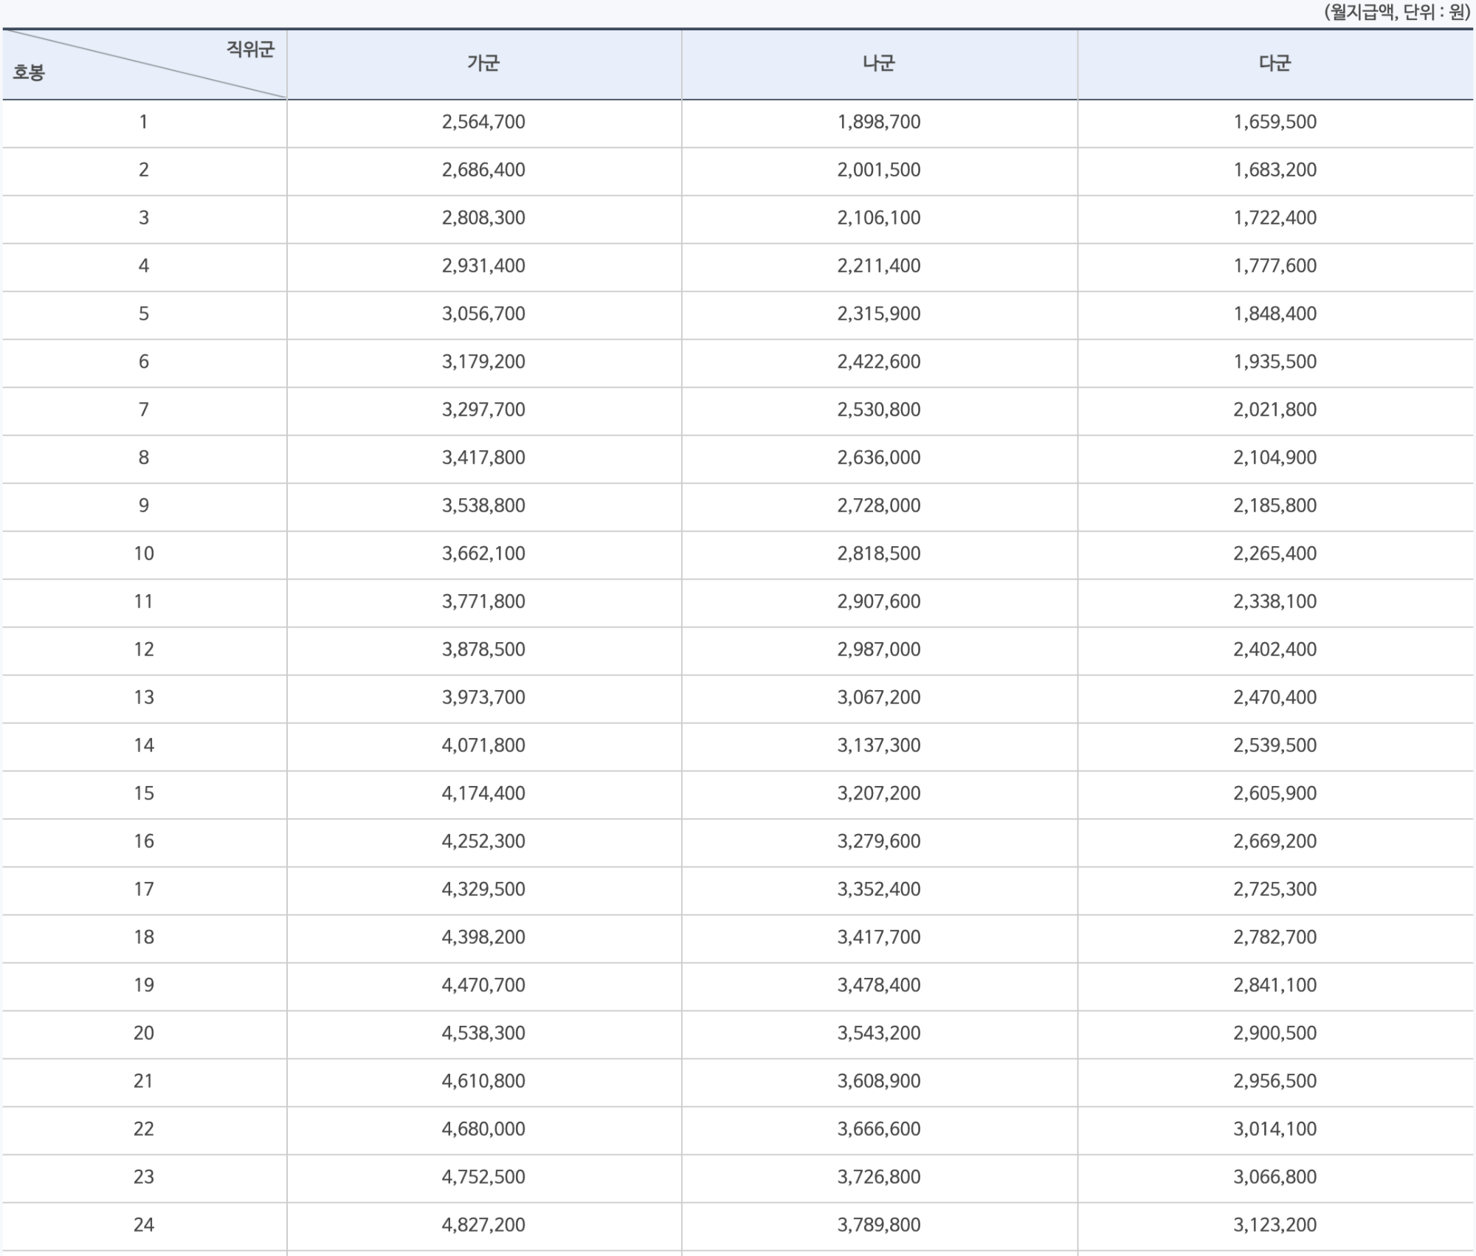
Task: Select the 나군 value 3,067,200
Action: coord(878,697)
